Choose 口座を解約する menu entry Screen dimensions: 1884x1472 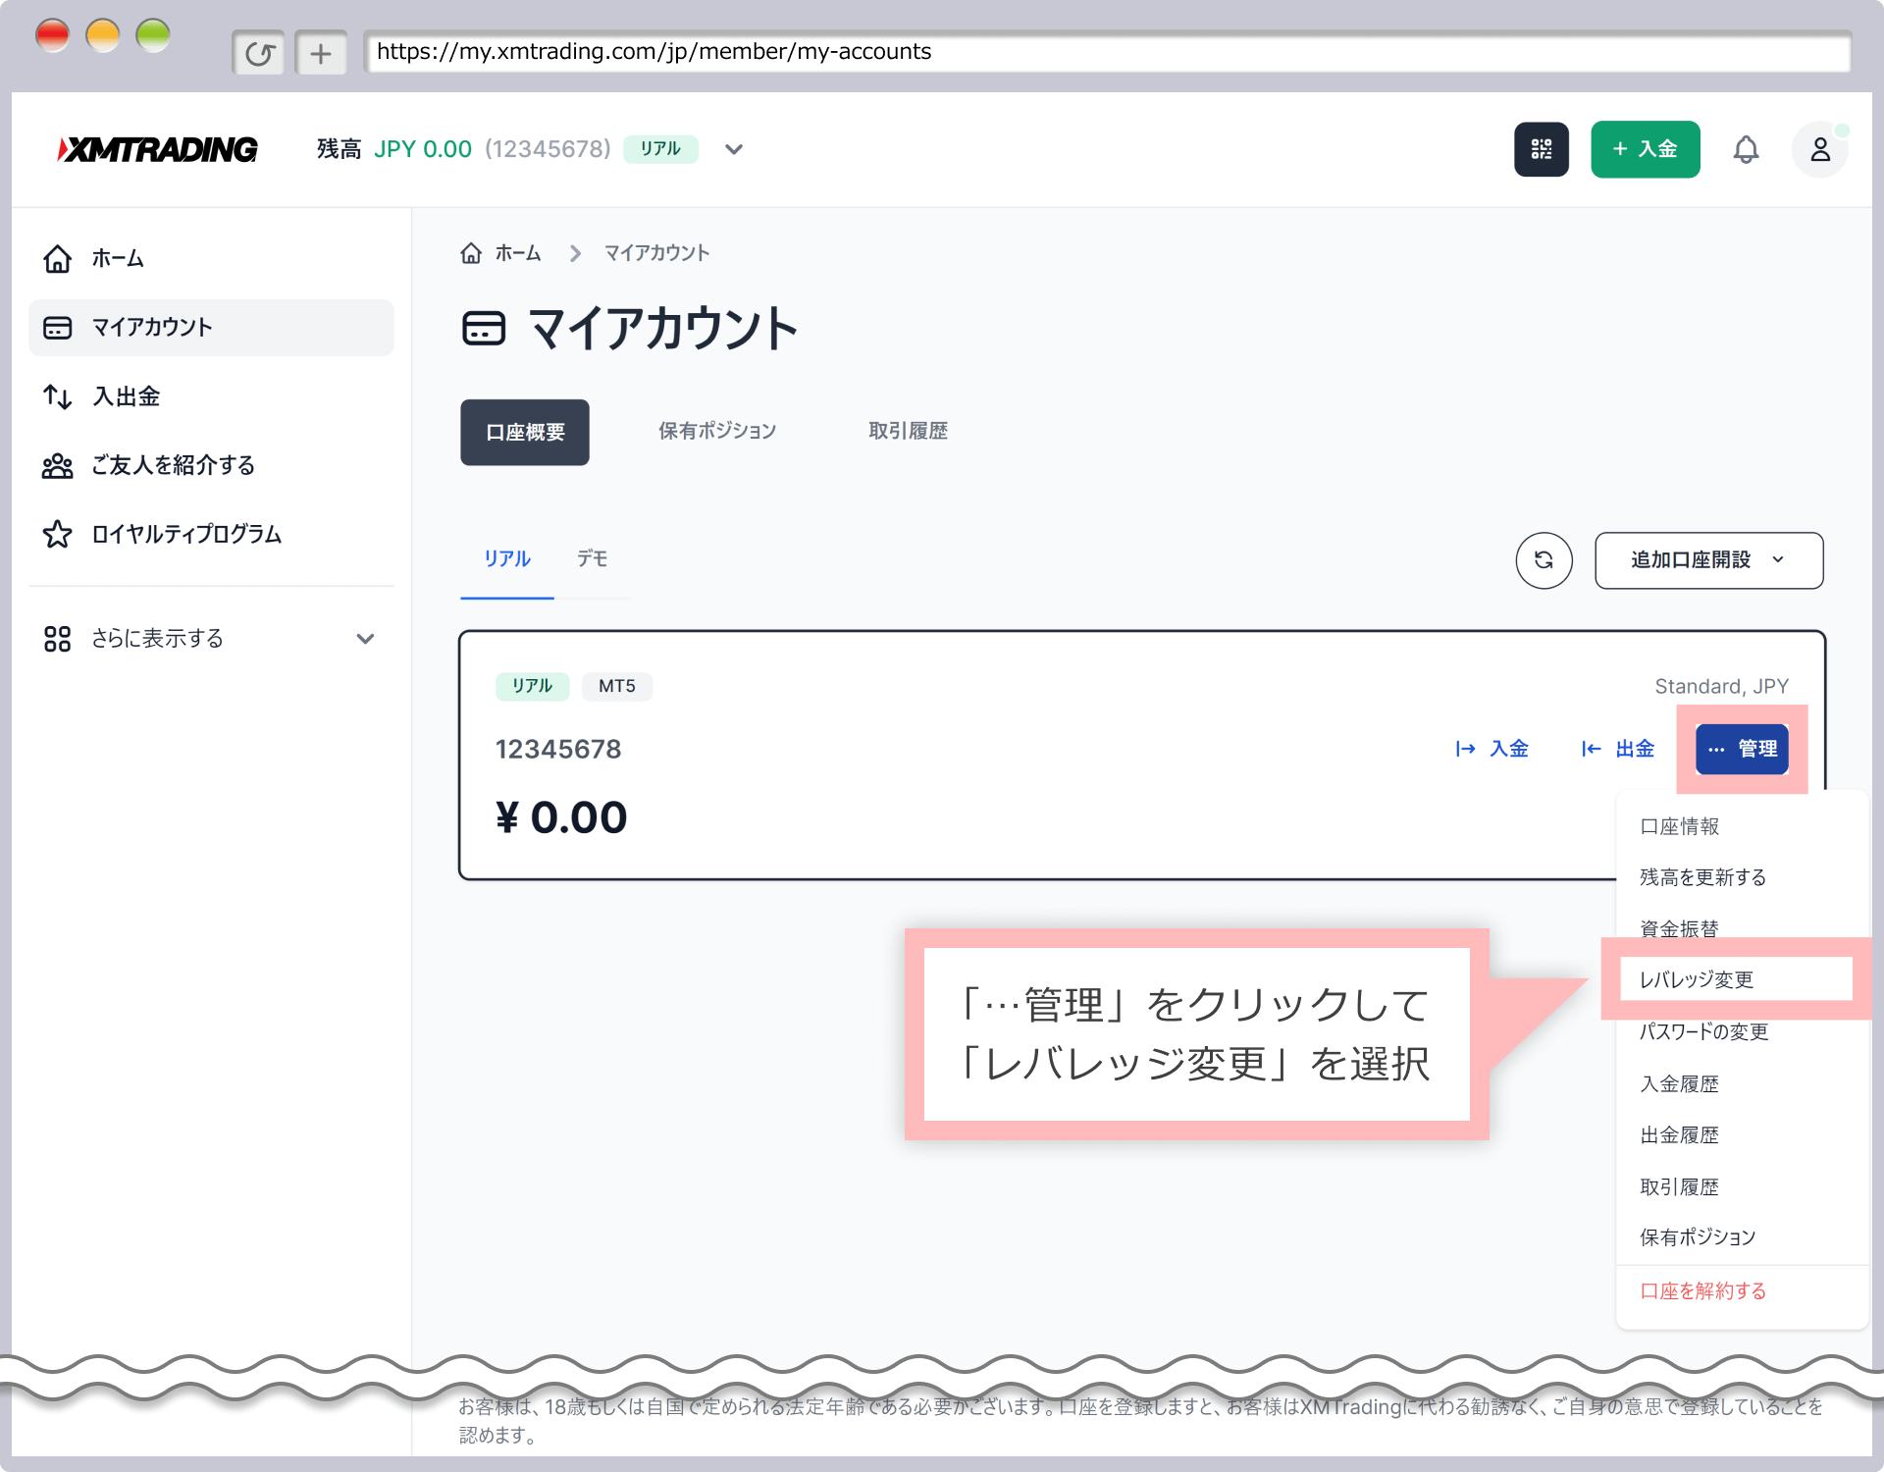[1702, 1290]
